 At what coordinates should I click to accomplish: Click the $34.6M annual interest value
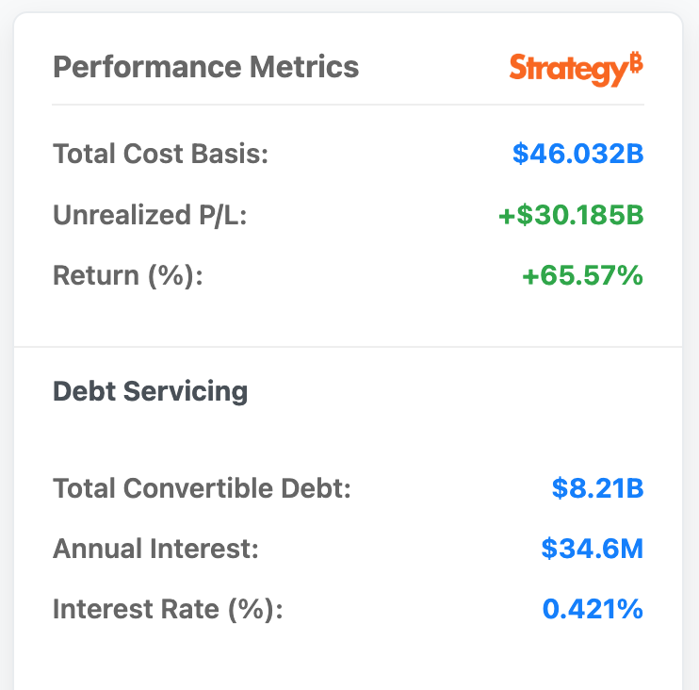click(x=593, y=549)
